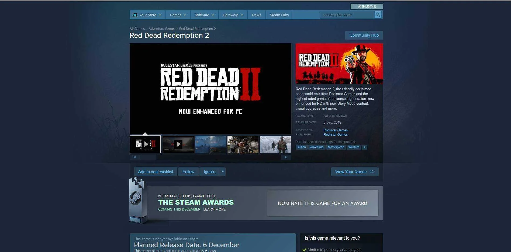This screenshot has width=511, height=252.
Task: Navigate to Adventure Games breadcrumb
Action: click(x=162, y=29)
